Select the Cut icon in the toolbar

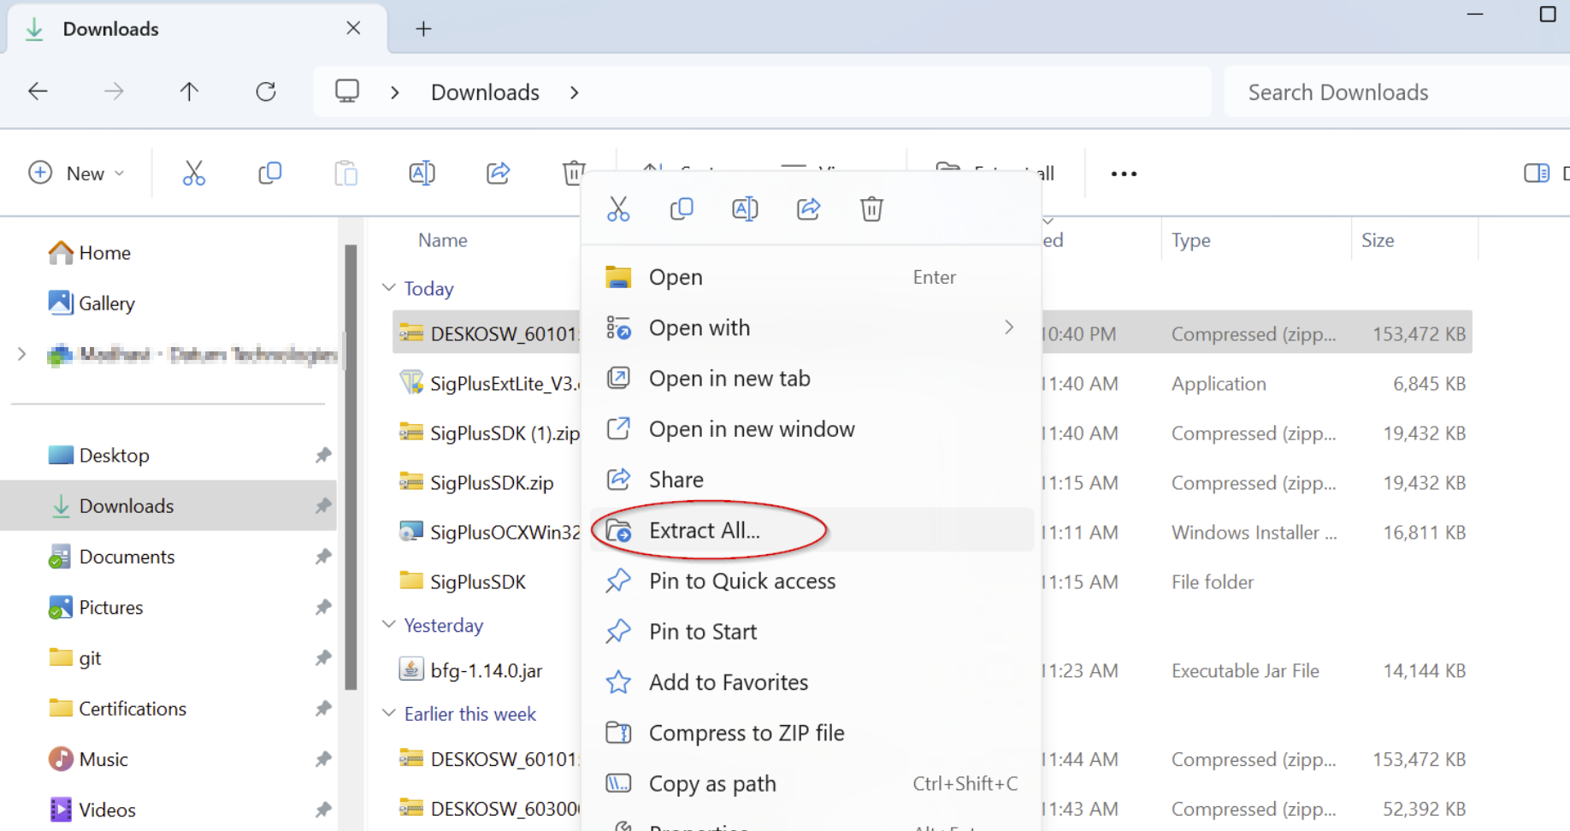pyautogui.click(x=194, y=173)
